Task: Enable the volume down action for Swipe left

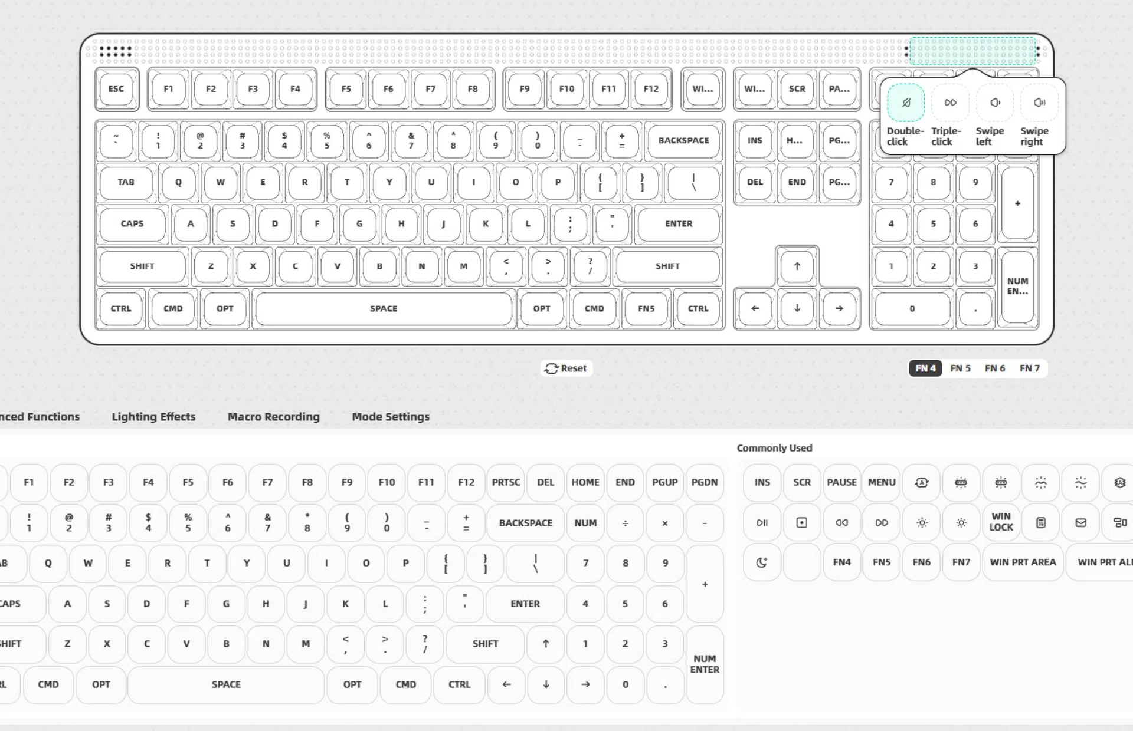Action: tap(994, 102)
